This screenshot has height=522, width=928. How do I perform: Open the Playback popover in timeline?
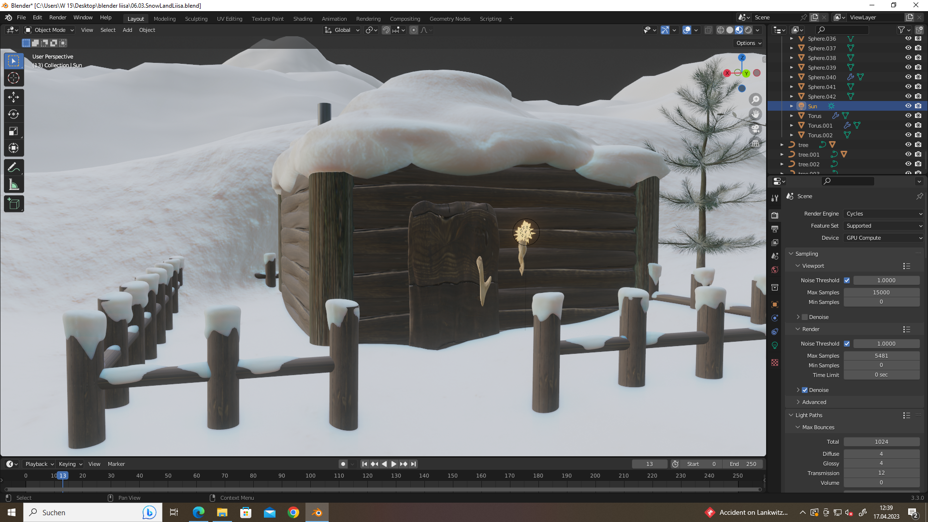coord(39,464)
